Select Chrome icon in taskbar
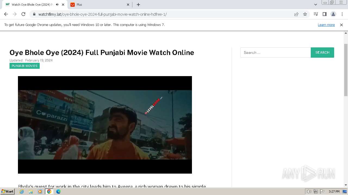348x195 pixels. pyautogui.click(x=49, y=191)
